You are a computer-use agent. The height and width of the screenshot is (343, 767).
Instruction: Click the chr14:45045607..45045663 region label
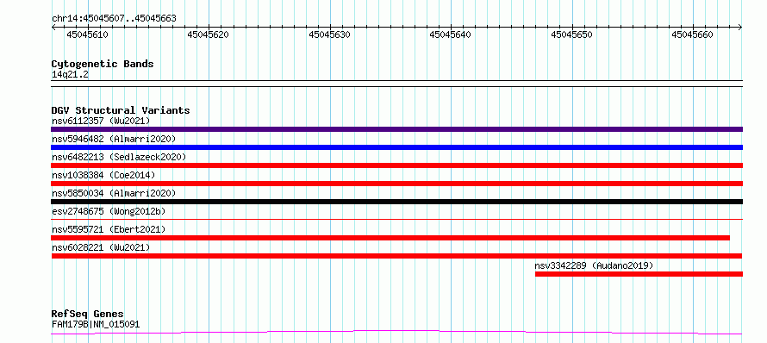(114, 19)
